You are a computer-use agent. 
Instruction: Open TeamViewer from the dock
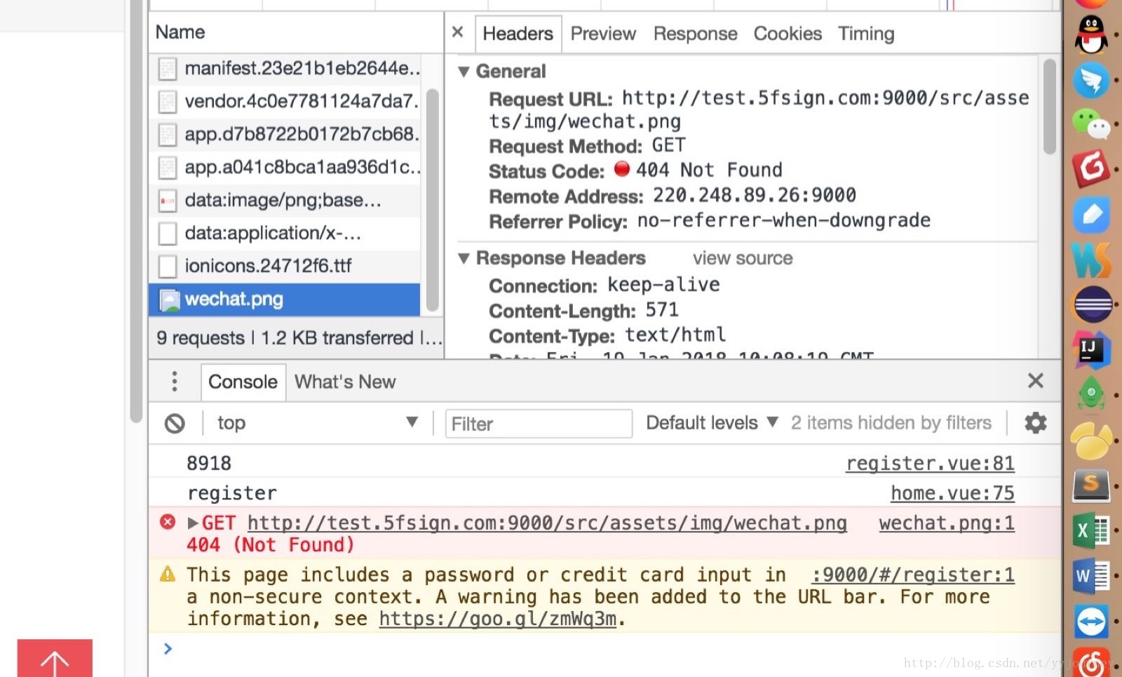pyautogui.click(x=1091, y=622)
